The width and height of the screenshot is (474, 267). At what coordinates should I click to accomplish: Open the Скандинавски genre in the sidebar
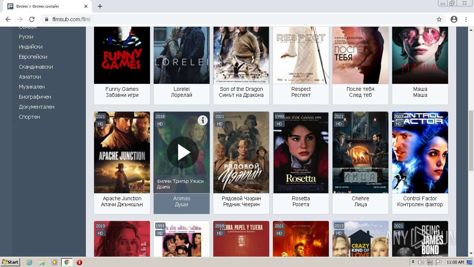pos(36,67)
